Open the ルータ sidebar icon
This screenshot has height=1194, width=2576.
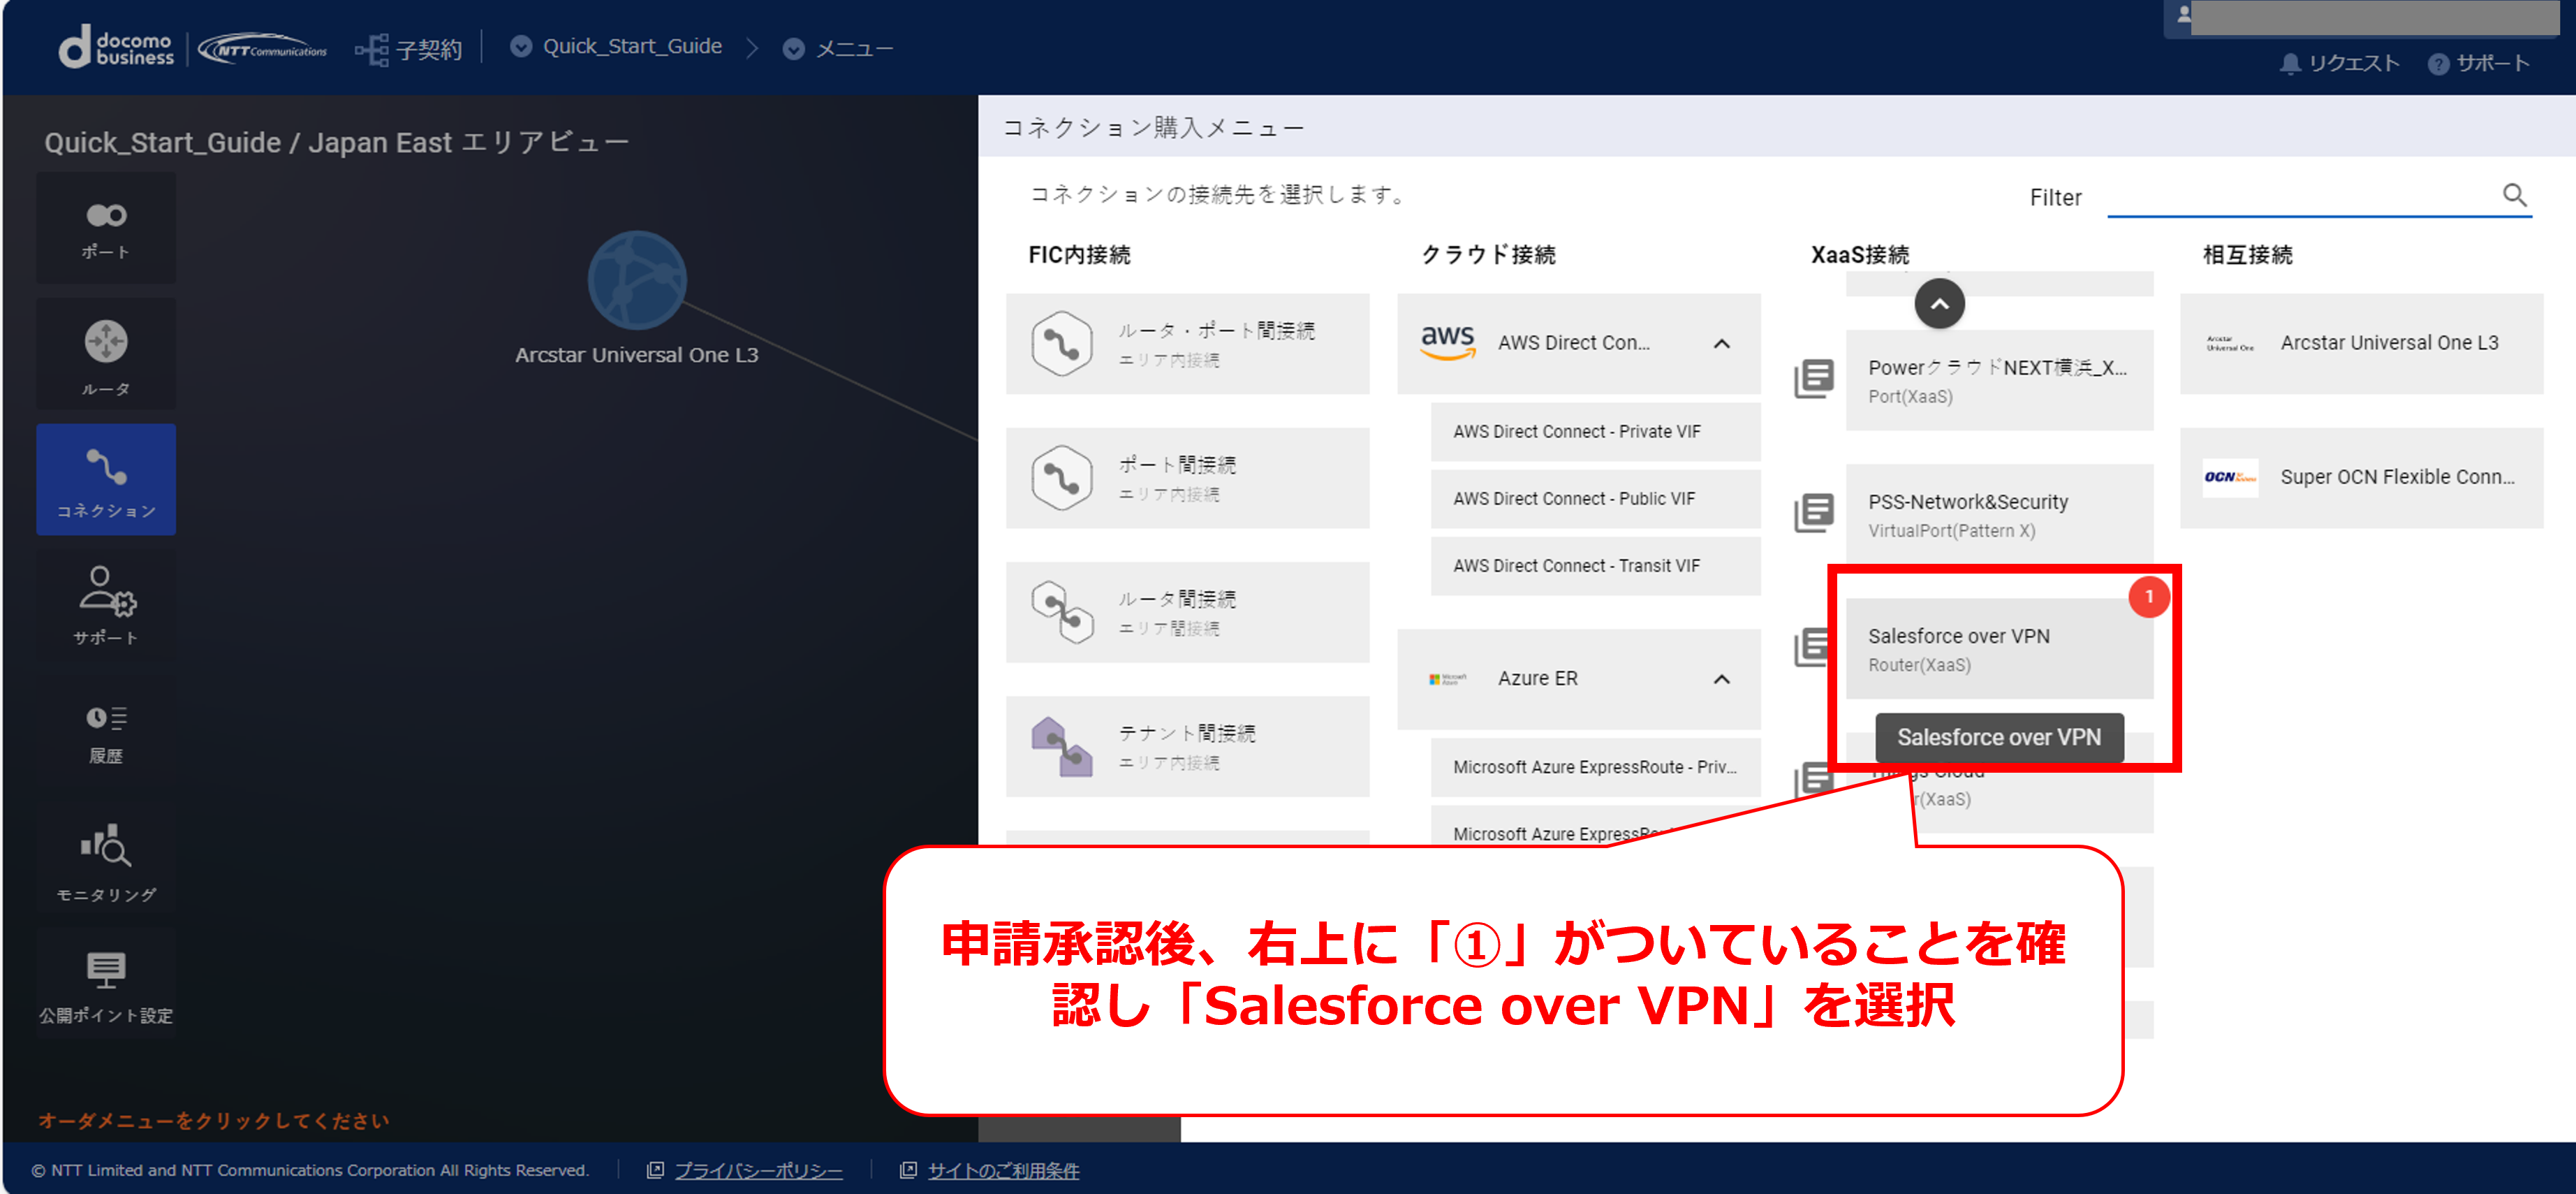[106, 354]
